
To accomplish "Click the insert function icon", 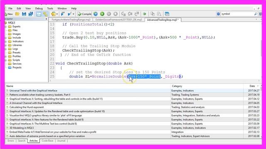I will pyautogui.click(x=63, y=14).
